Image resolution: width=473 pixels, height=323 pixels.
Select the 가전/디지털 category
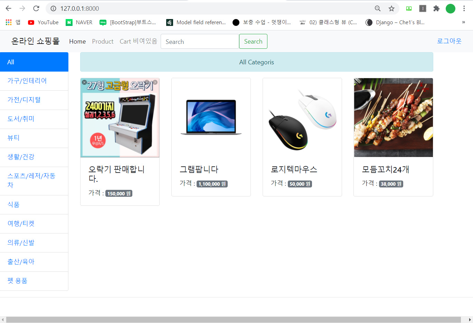pos(34,100)
